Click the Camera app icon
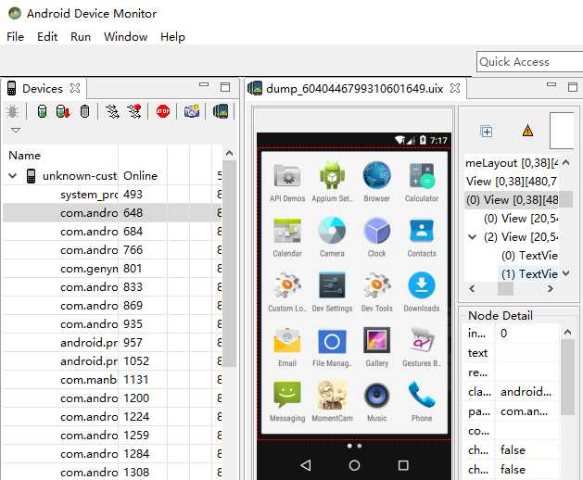Image resolution: width=583 pixels, height=480 pixels. (332, 231)
